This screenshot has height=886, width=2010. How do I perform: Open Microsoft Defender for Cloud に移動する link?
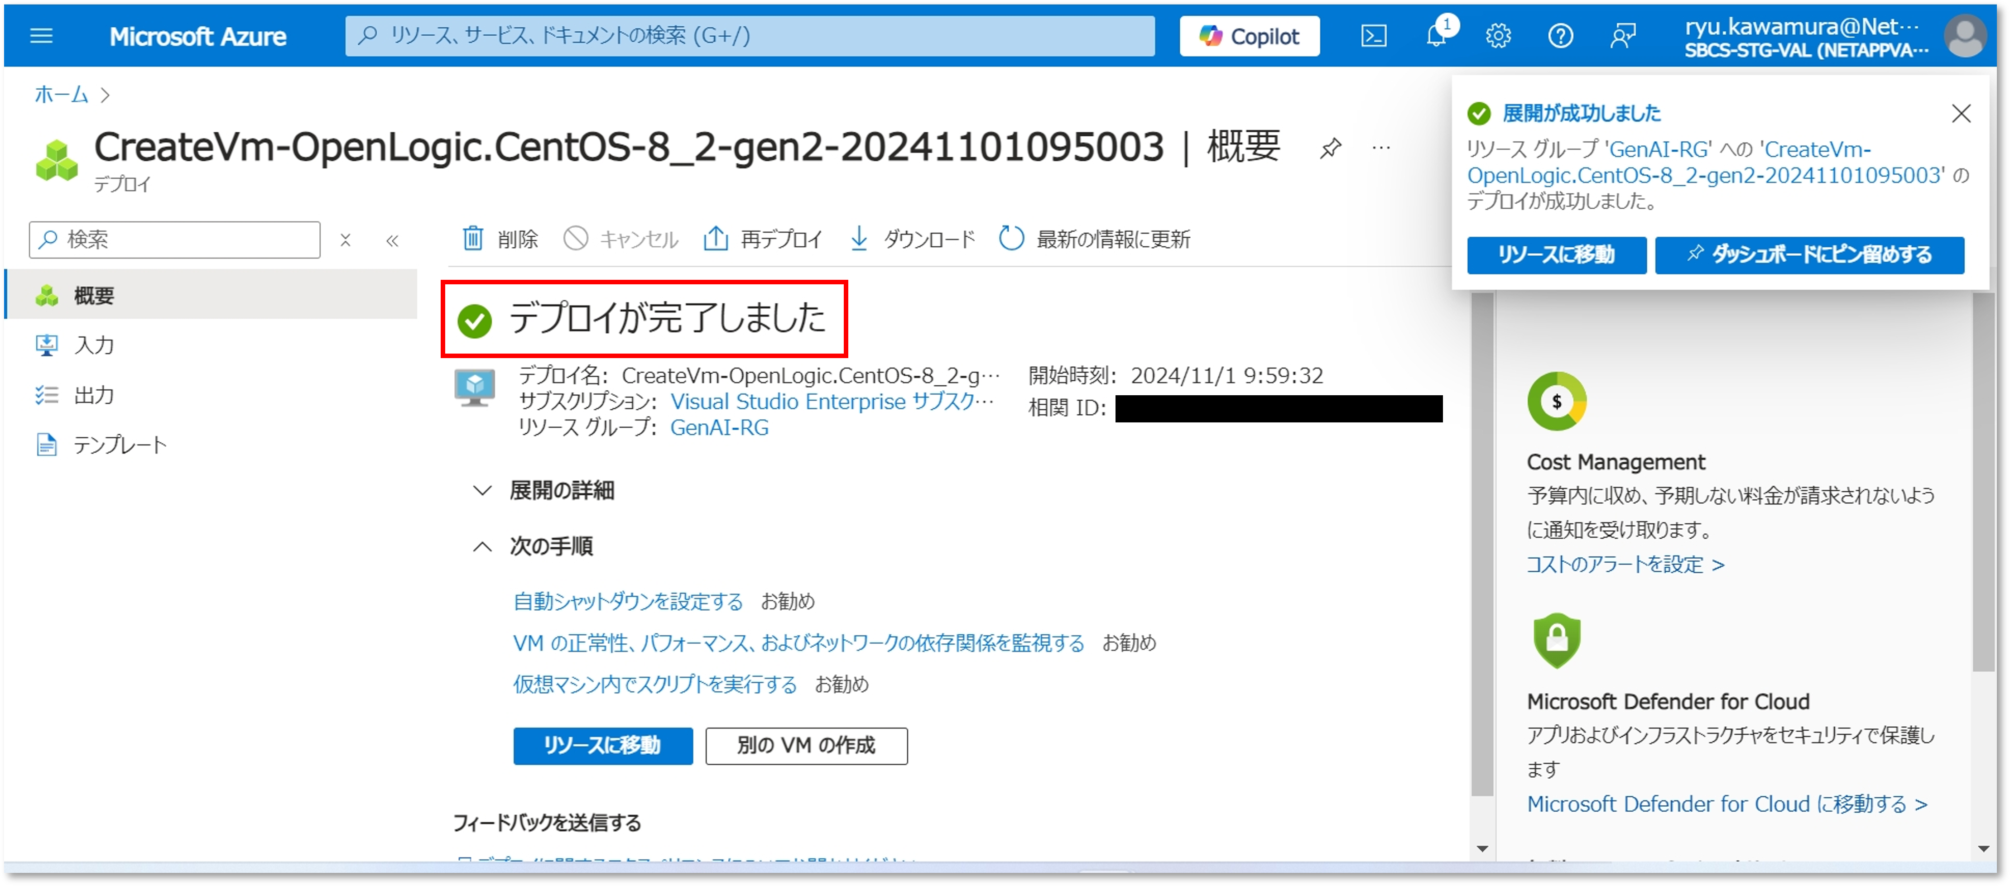(x=1727, y=804)
